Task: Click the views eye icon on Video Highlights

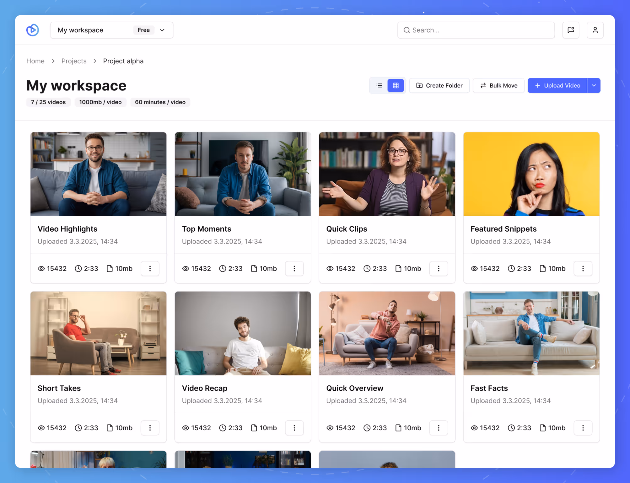Action: click(x=41, y=269)
